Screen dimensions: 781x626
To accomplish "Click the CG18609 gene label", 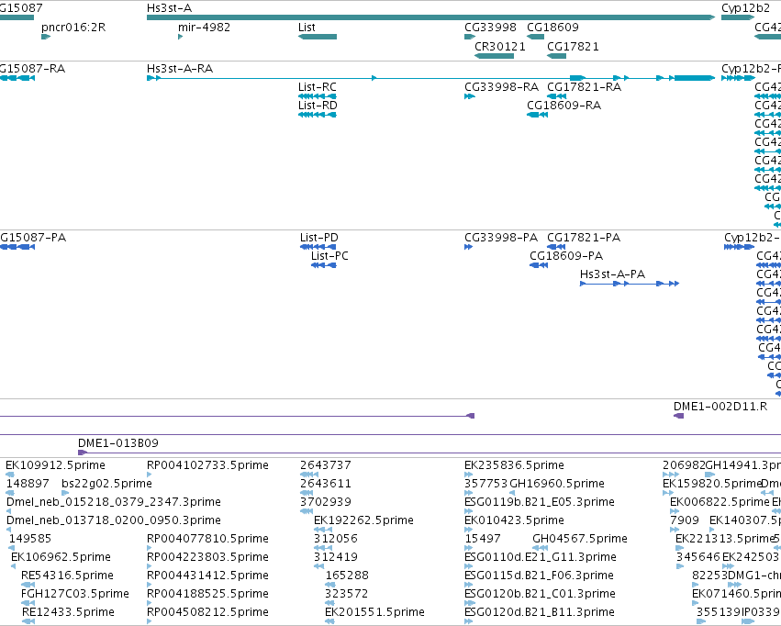I will [x=552, y=27].
